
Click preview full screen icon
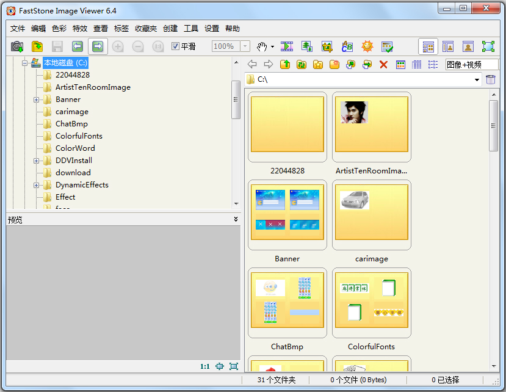pyautogui.click(x=234, y=366)
